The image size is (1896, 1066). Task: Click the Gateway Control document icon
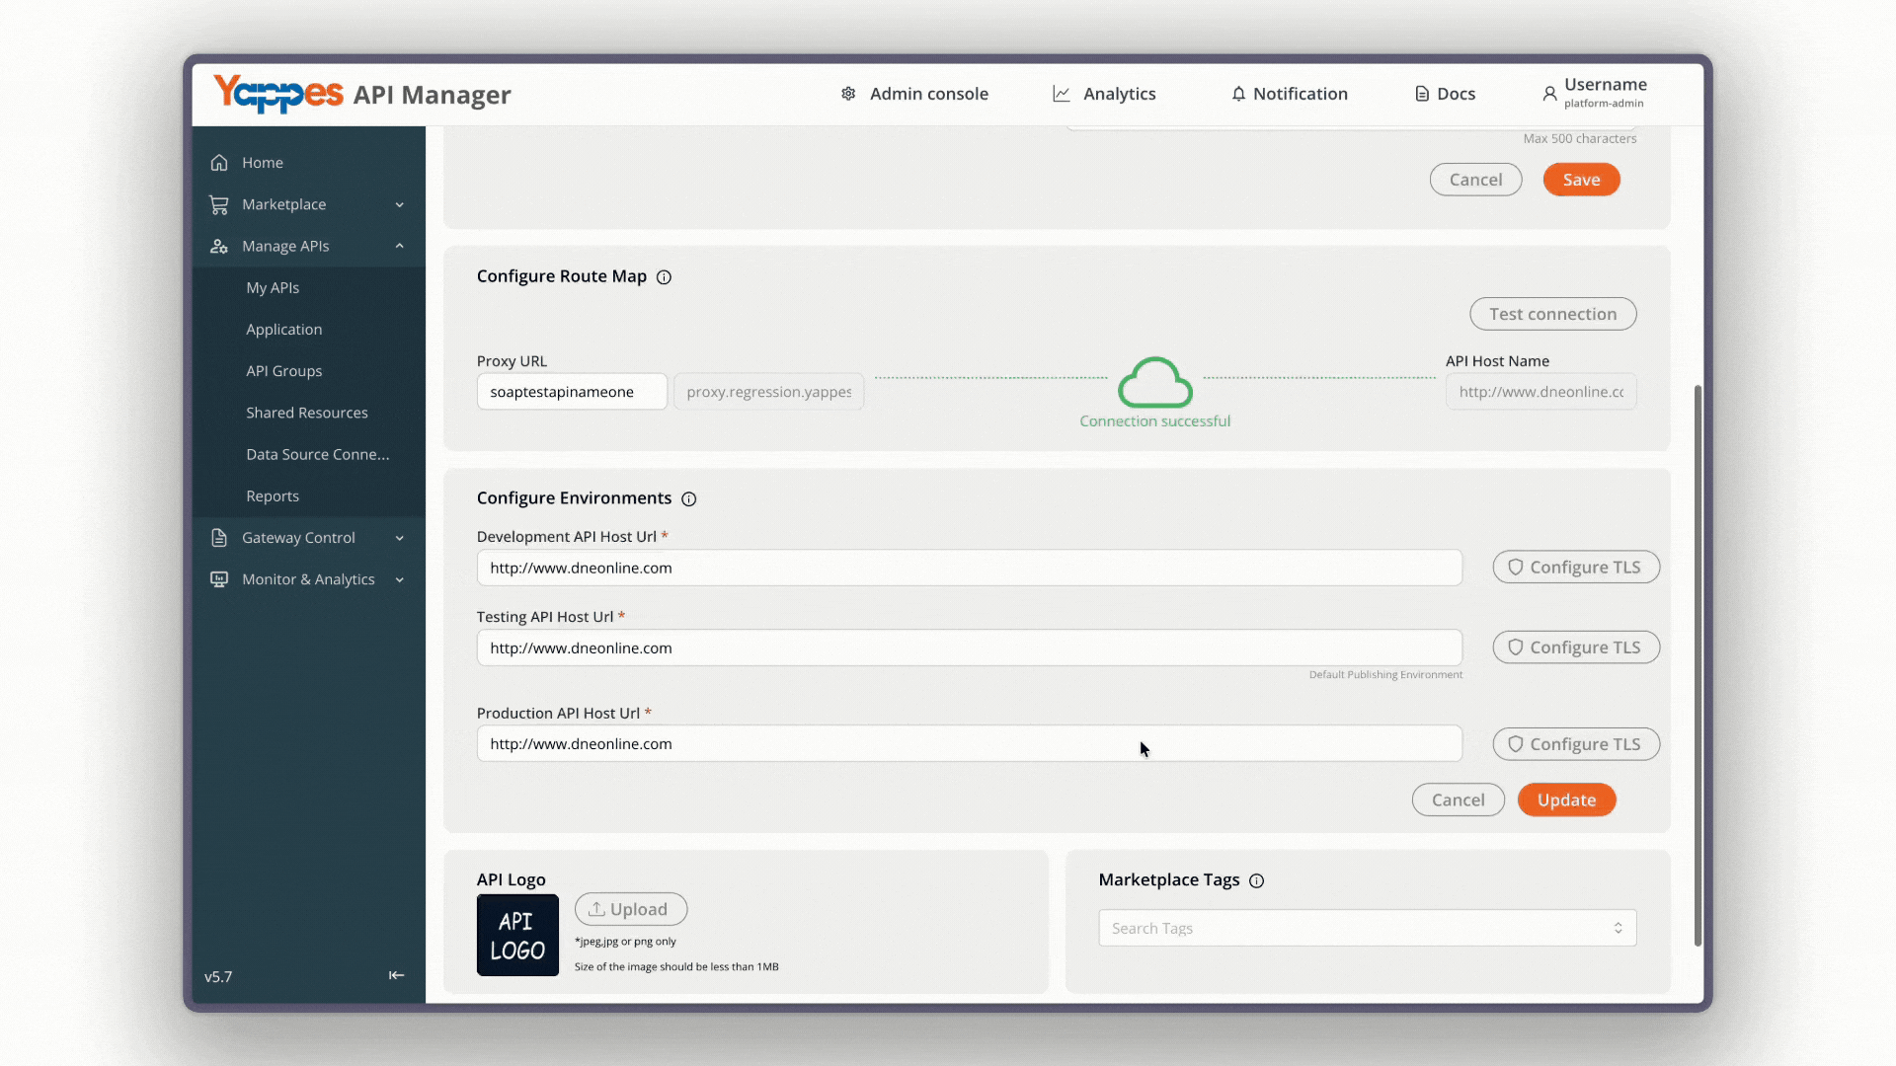pyautogui.click(x=219, y=538)
